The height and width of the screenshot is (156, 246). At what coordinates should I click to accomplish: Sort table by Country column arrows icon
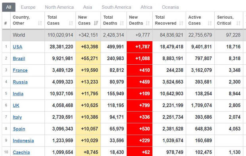[x=40, y=23]
